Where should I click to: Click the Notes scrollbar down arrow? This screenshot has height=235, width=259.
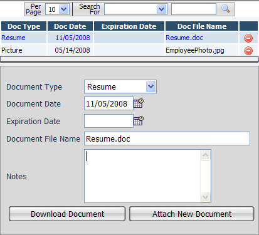tap(205, 197)
